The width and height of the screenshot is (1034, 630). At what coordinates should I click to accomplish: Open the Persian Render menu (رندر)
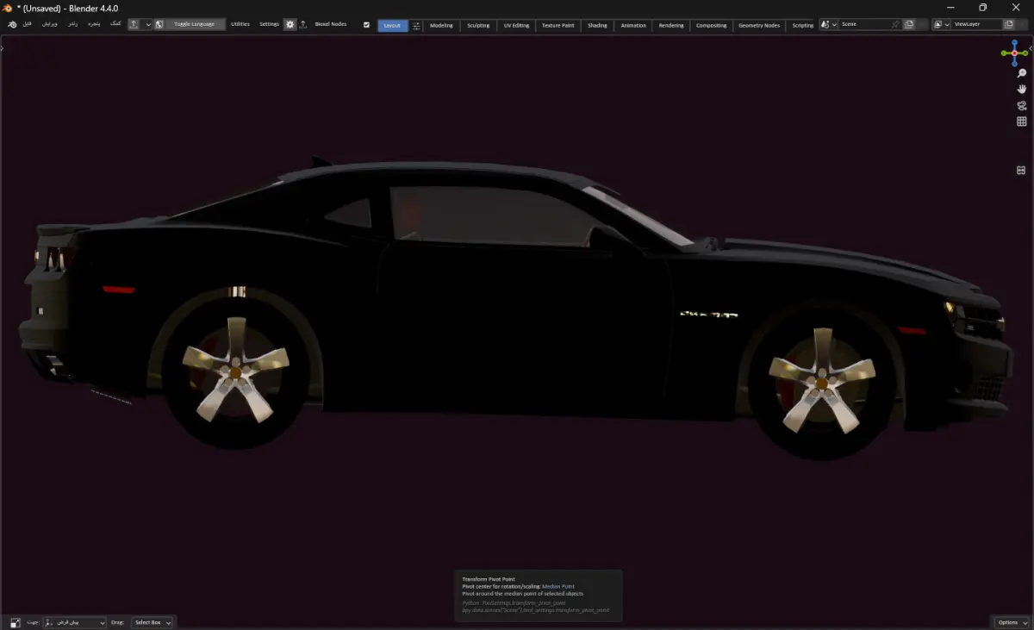[73, 24]
